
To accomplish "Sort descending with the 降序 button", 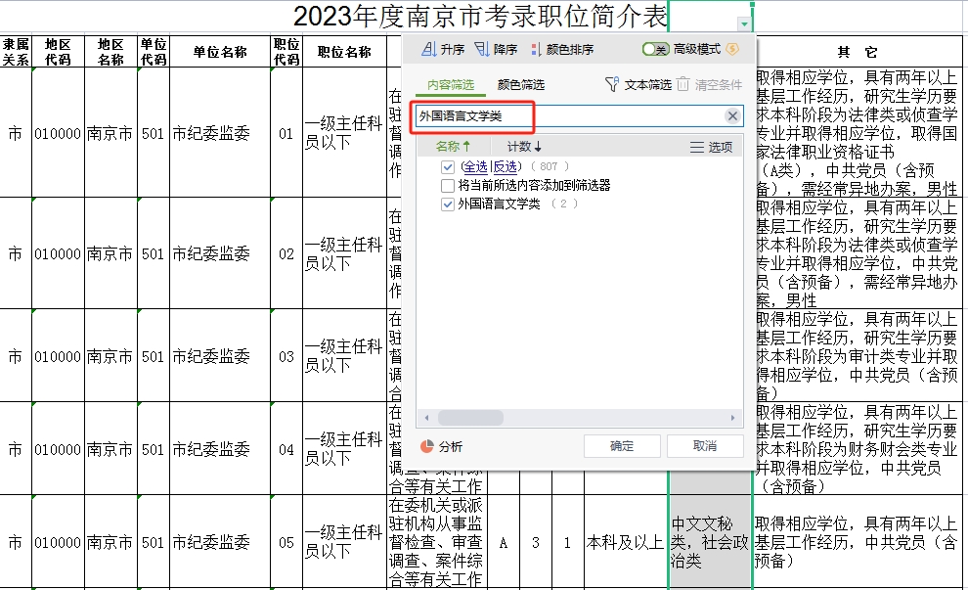I will pyautogui.click(x=496, y=50).
